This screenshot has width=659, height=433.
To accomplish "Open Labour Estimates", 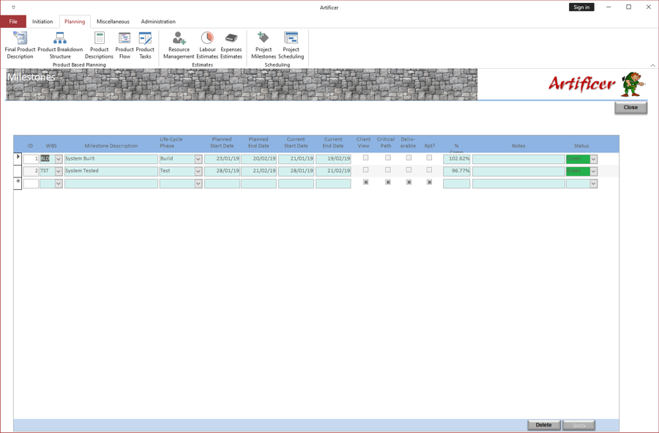I will tap(207, 45).
